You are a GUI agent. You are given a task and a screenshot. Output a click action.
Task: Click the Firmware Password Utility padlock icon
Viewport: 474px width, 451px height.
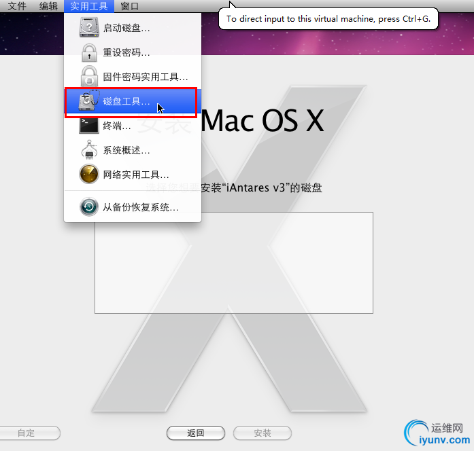(x=89, y=76)
